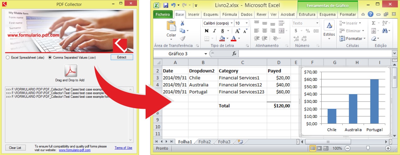Toggle bold formatting (N) in Excel

207,31
